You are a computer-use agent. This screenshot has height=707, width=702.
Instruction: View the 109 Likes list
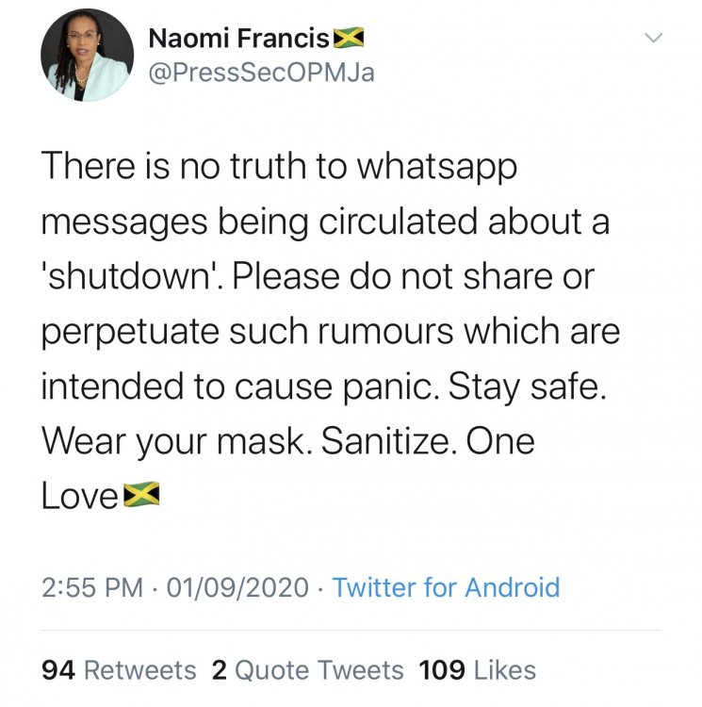pos(477,670)
